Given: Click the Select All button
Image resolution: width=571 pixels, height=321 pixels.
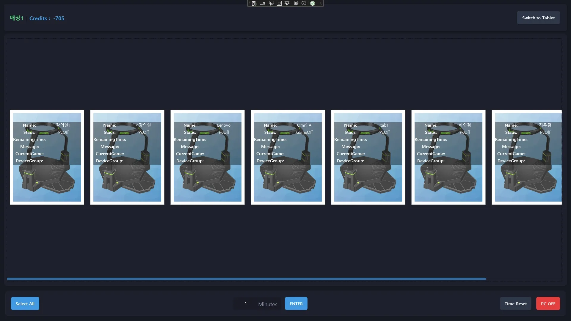Looking at the screenshot, I should click(25, 303).
